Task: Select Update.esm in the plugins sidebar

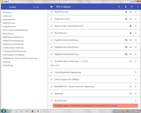Action: (x=7, y=16)
